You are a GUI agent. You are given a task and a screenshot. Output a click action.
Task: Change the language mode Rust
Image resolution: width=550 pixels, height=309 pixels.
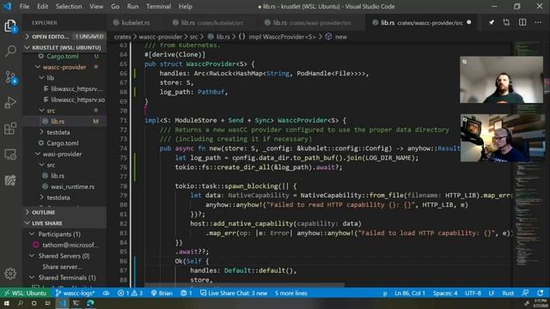(508, 293)
